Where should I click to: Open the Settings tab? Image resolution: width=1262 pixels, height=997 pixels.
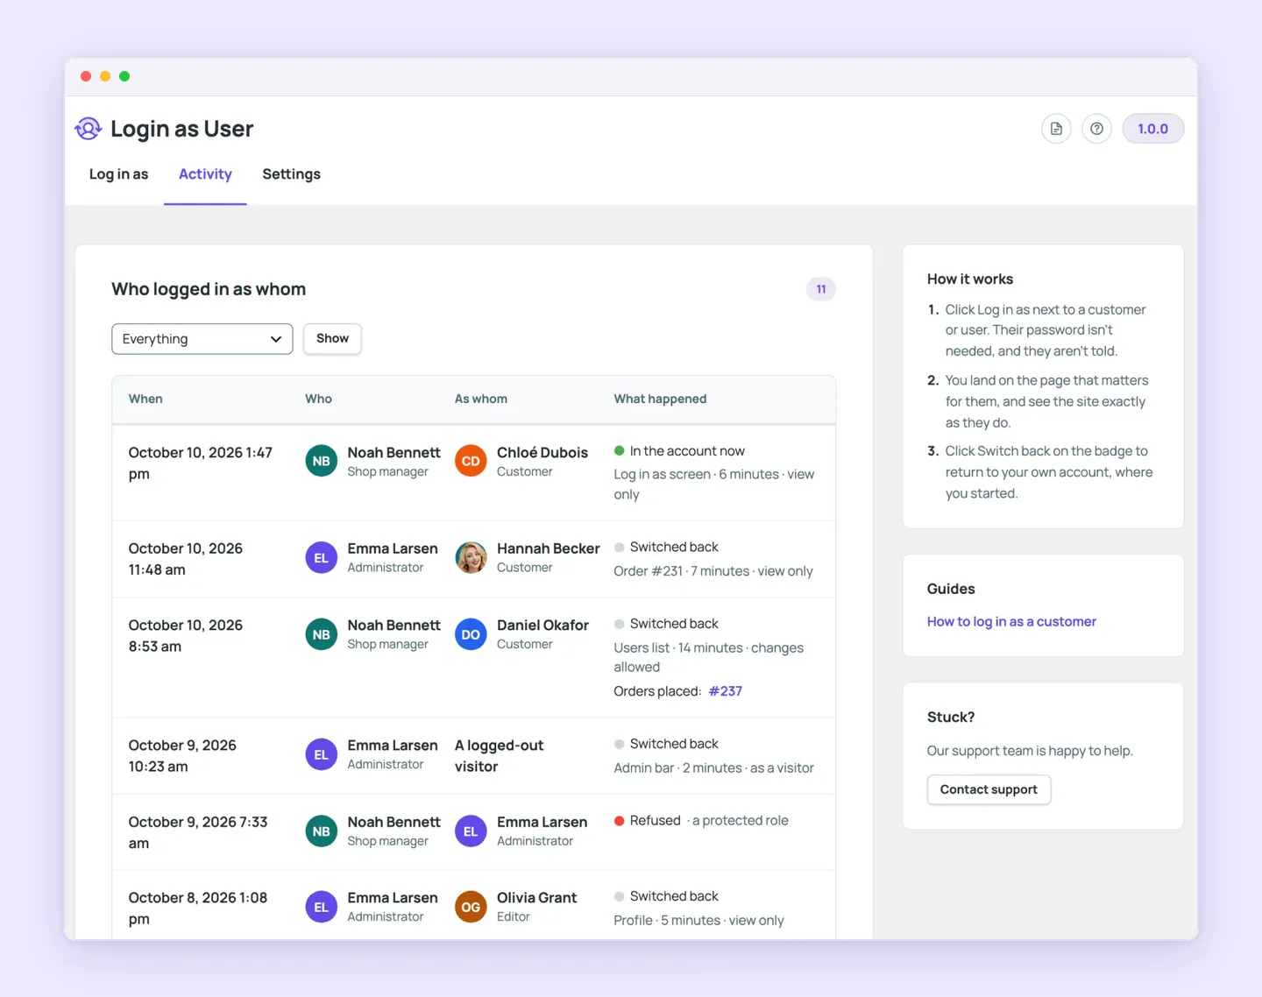click(292, 174)
